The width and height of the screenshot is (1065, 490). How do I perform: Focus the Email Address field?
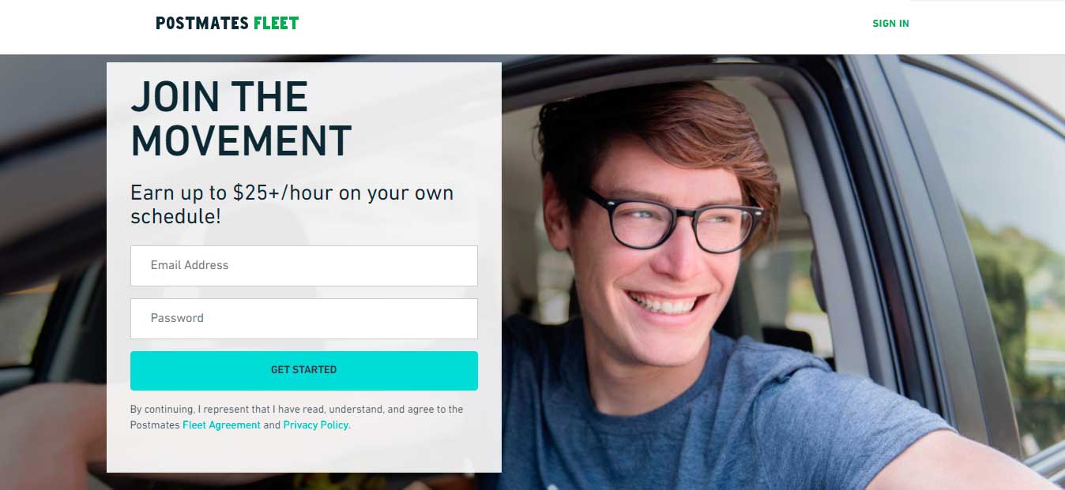pos(303,265)
